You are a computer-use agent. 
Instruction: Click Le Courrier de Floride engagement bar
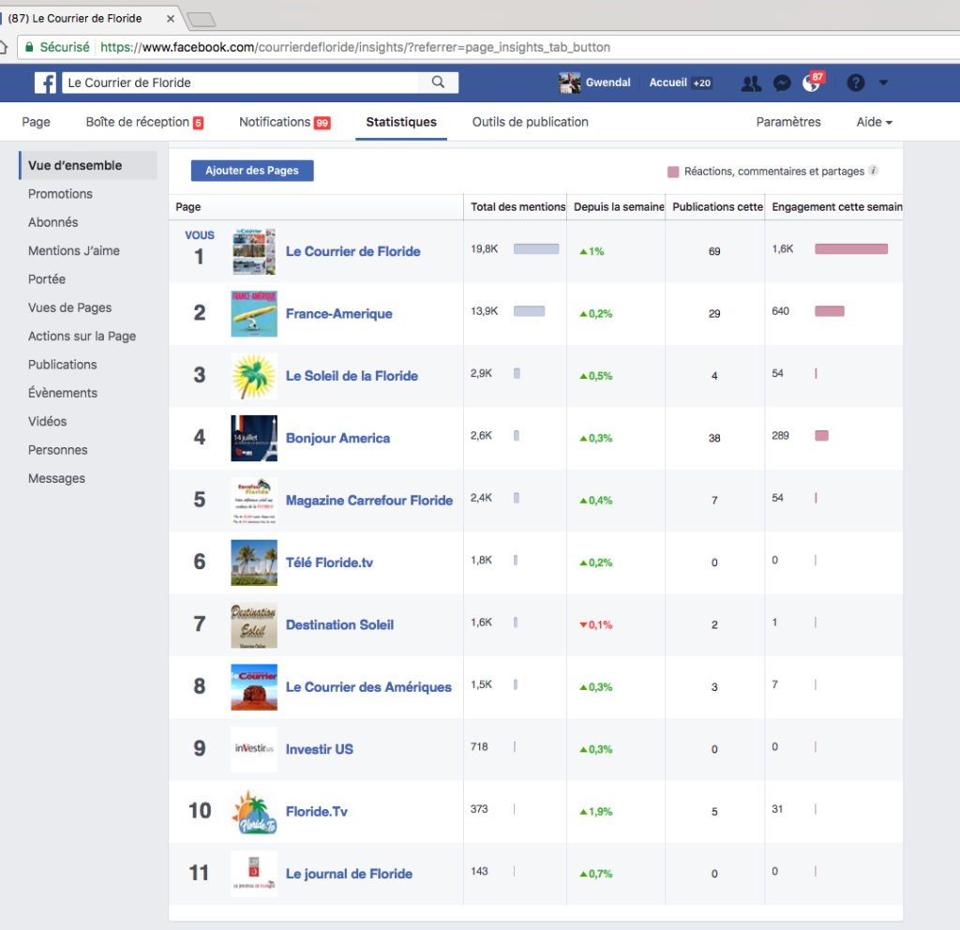(851, 248)
